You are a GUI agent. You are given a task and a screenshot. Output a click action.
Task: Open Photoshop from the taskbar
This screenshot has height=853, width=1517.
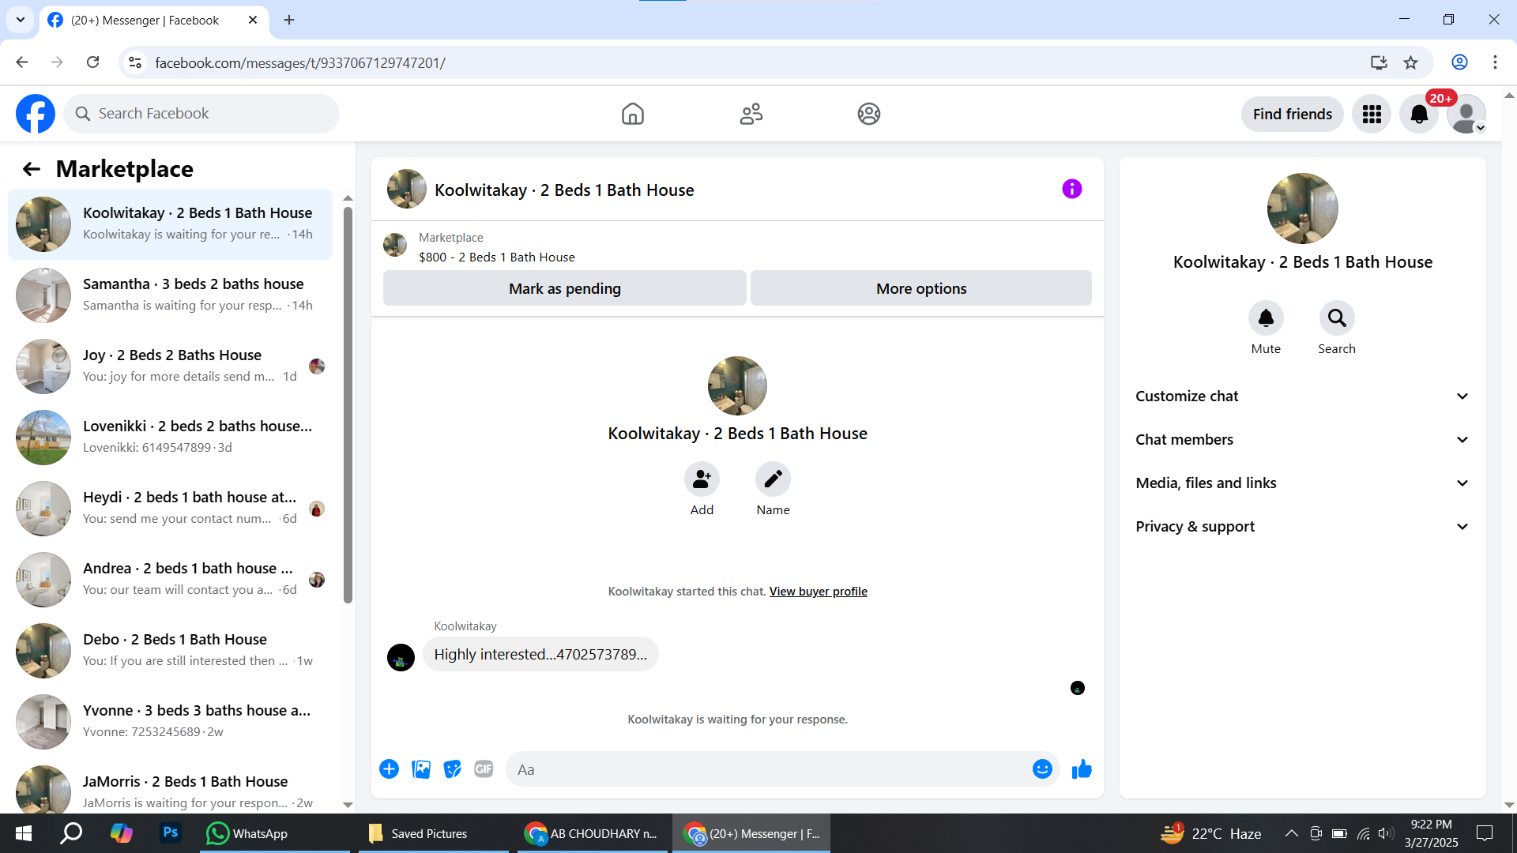tap(170, 833)
